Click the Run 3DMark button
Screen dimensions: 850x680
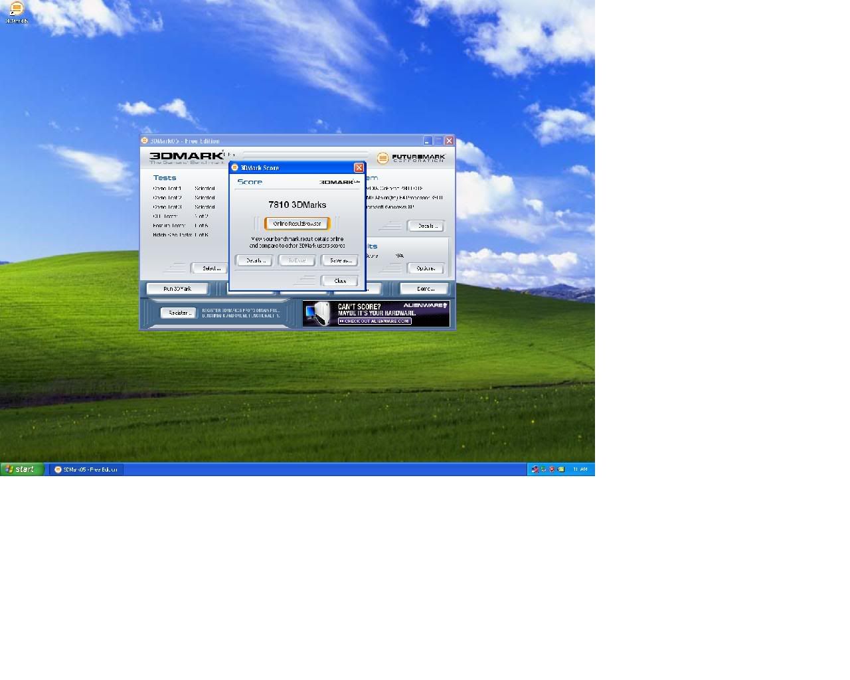(x=177, y=289)
